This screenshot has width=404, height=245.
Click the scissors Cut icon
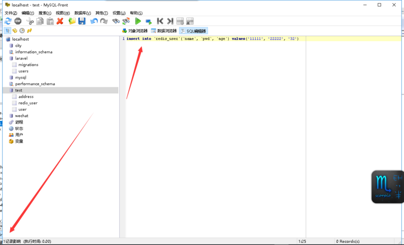click(x=30, y=21)
